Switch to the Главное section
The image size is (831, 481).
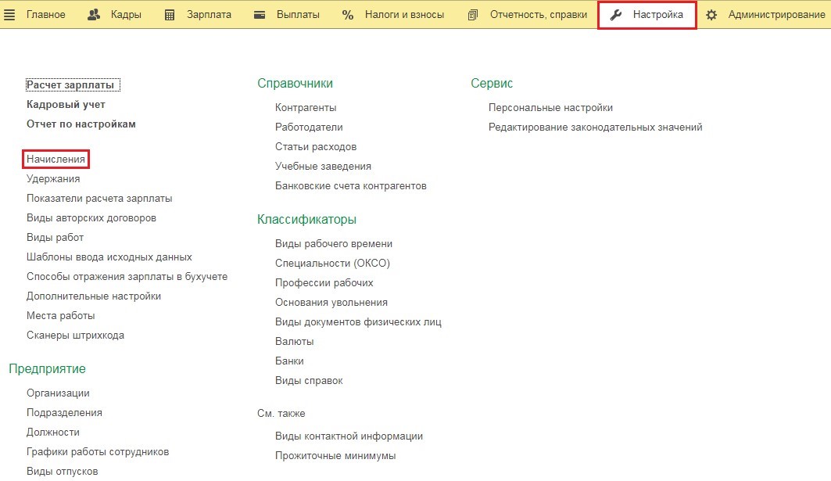[46, 13]
